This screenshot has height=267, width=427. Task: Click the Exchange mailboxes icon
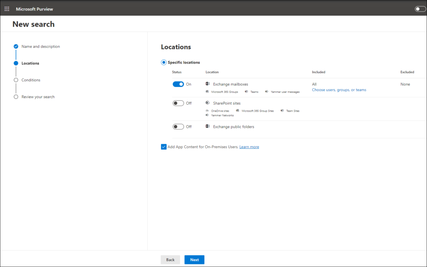208,84
